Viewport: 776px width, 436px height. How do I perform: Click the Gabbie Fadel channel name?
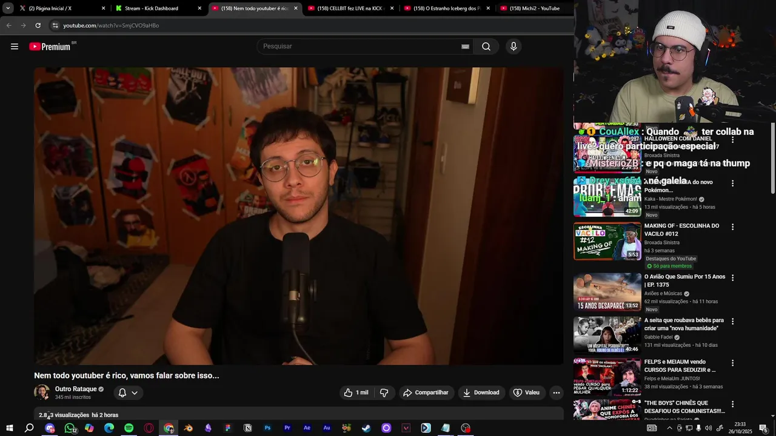(658, 337)
